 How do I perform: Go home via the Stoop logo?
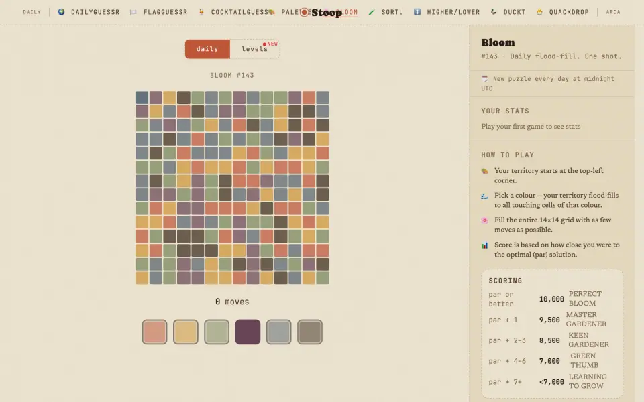(x=321, y=12)
